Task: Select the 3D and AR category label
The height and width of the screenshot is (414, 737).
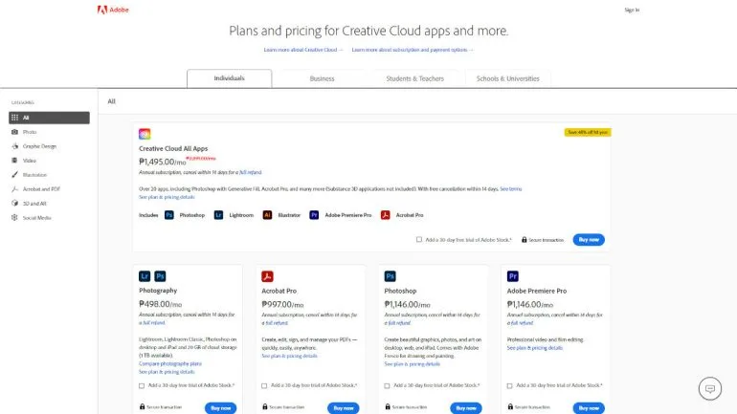Action: (34, 204)
